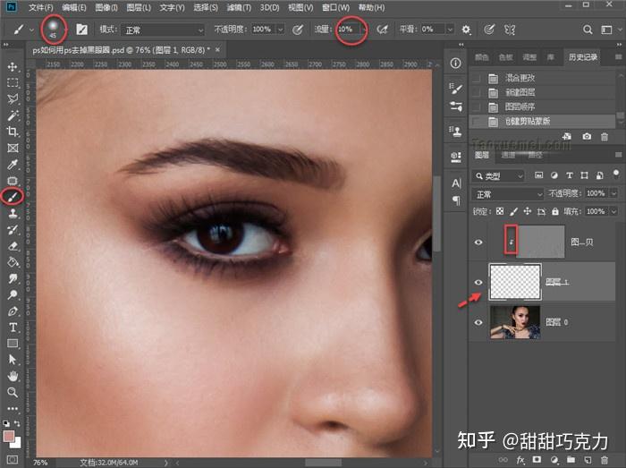Add layer style fx button
The height and width of the screenshot is (468, 626).
point(520,460)
